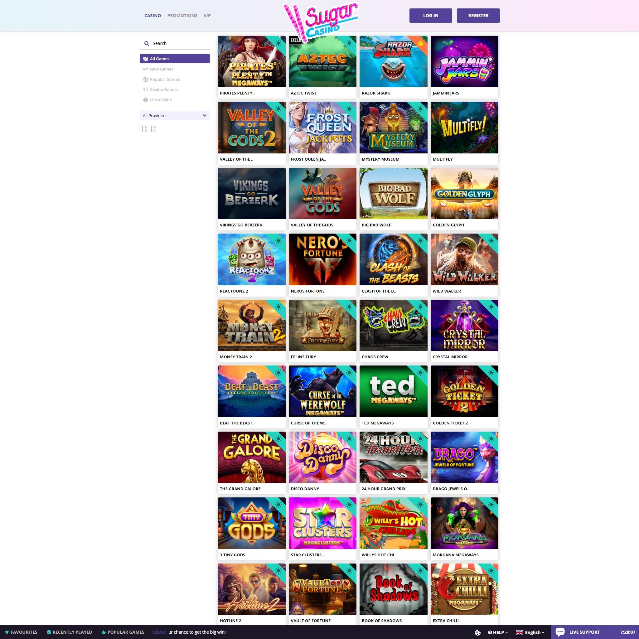Click the live support chat bubble icon
This screenshot has height=639, width=639.
coord(560,632)
